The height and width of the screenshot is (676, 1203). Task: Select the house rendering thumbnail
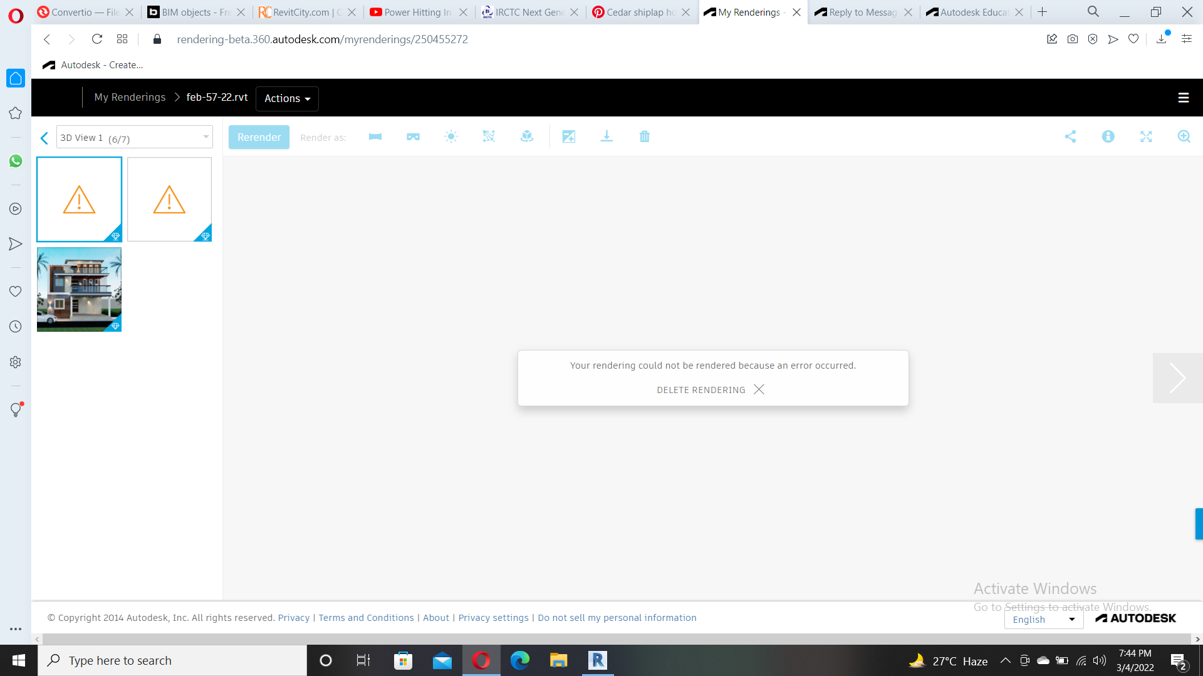tap(79, 289)
